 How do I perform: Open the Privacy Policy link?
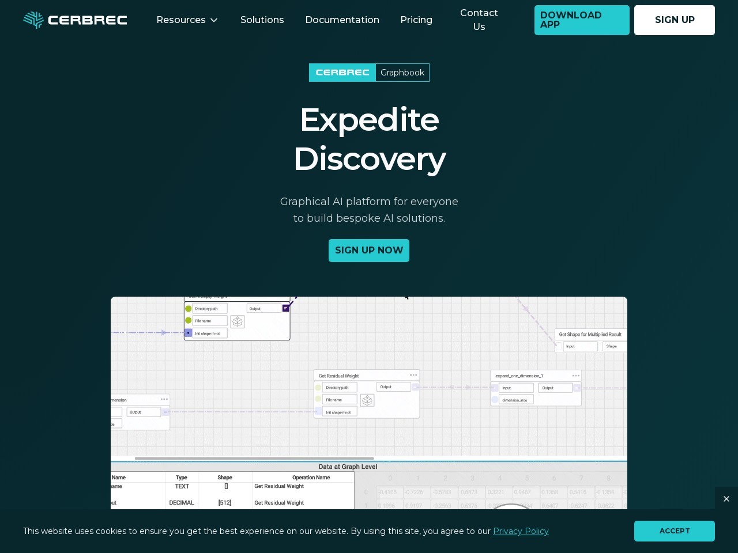521,531
